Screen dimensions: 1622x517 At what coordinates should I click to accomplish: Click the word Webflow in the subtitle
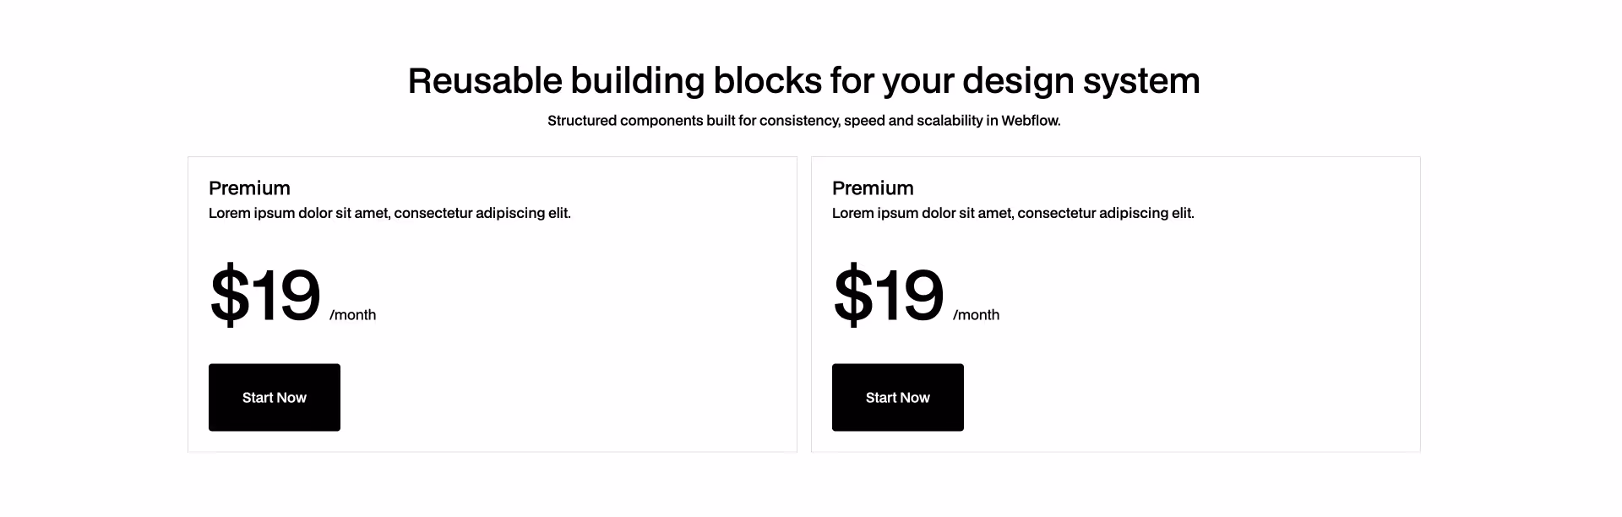pyautogui.click(x=1030, y=120)
